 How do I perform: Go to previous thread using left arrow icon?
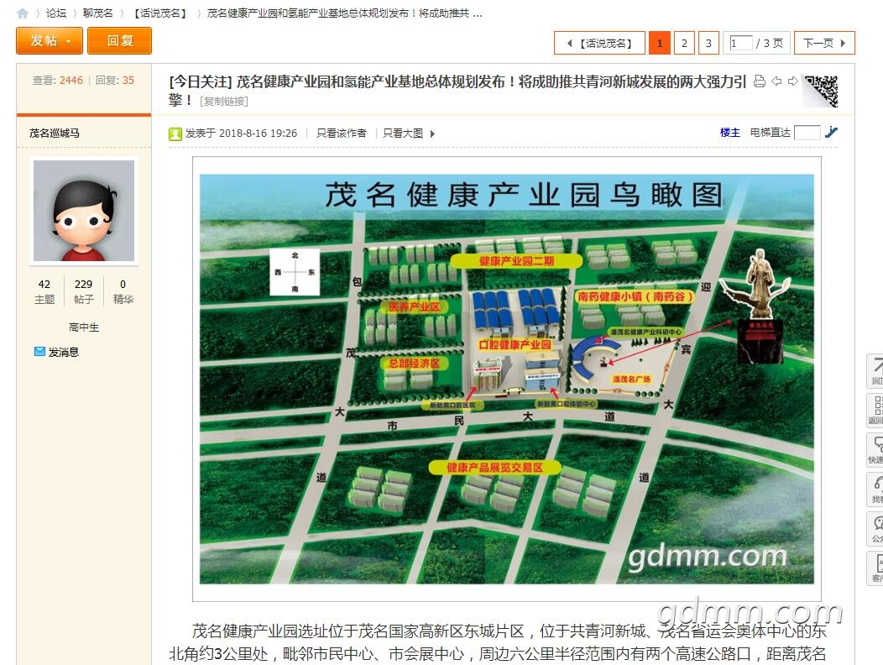point(776,81)
